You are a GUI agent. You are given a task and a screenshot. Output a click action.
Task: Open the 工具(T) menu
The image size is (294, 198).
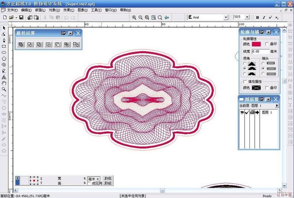[96, 10]
